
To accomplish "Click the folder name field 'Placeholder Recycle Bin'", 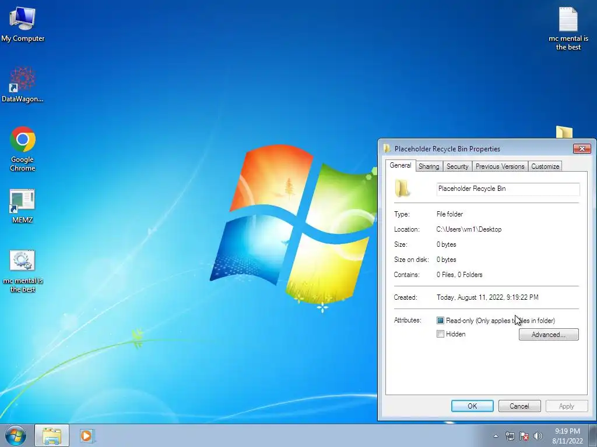I will [508, 189].
